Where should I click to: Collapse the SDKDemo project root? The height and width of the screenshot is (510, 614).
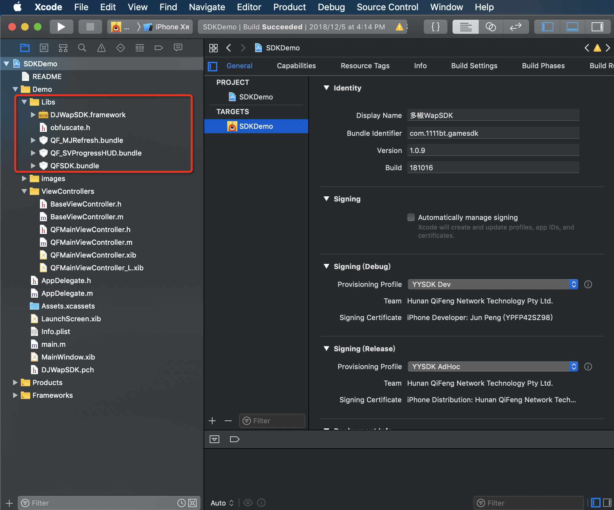(x=6, y=64)
